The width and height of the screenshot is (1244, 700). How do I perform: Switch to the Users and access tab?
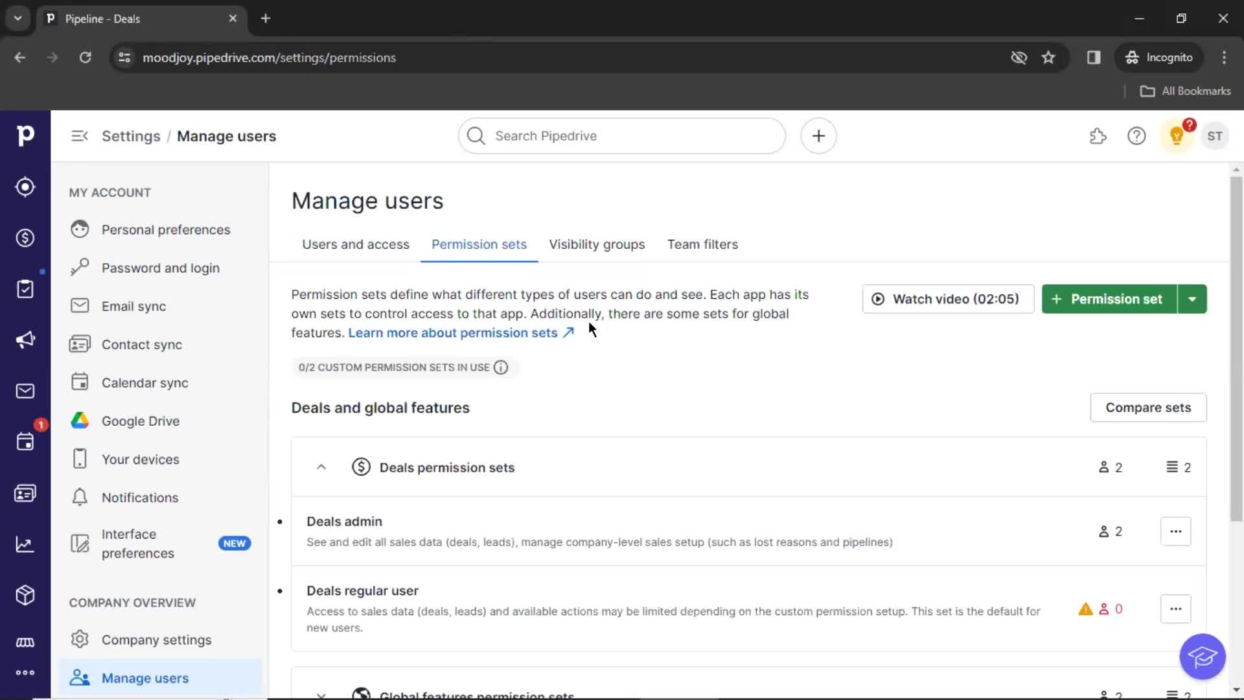tap(356, 244)
